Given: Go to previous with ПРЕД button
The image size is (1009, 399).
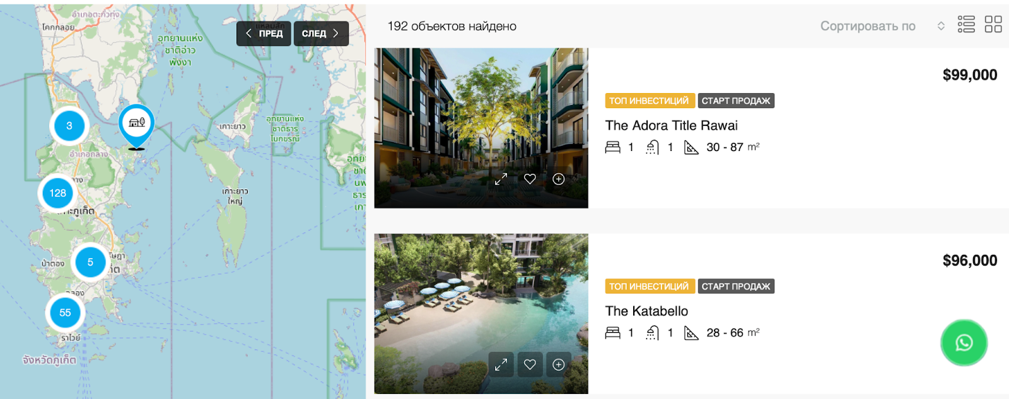Looking at the screenshot, I should click(x=264, y=33).
